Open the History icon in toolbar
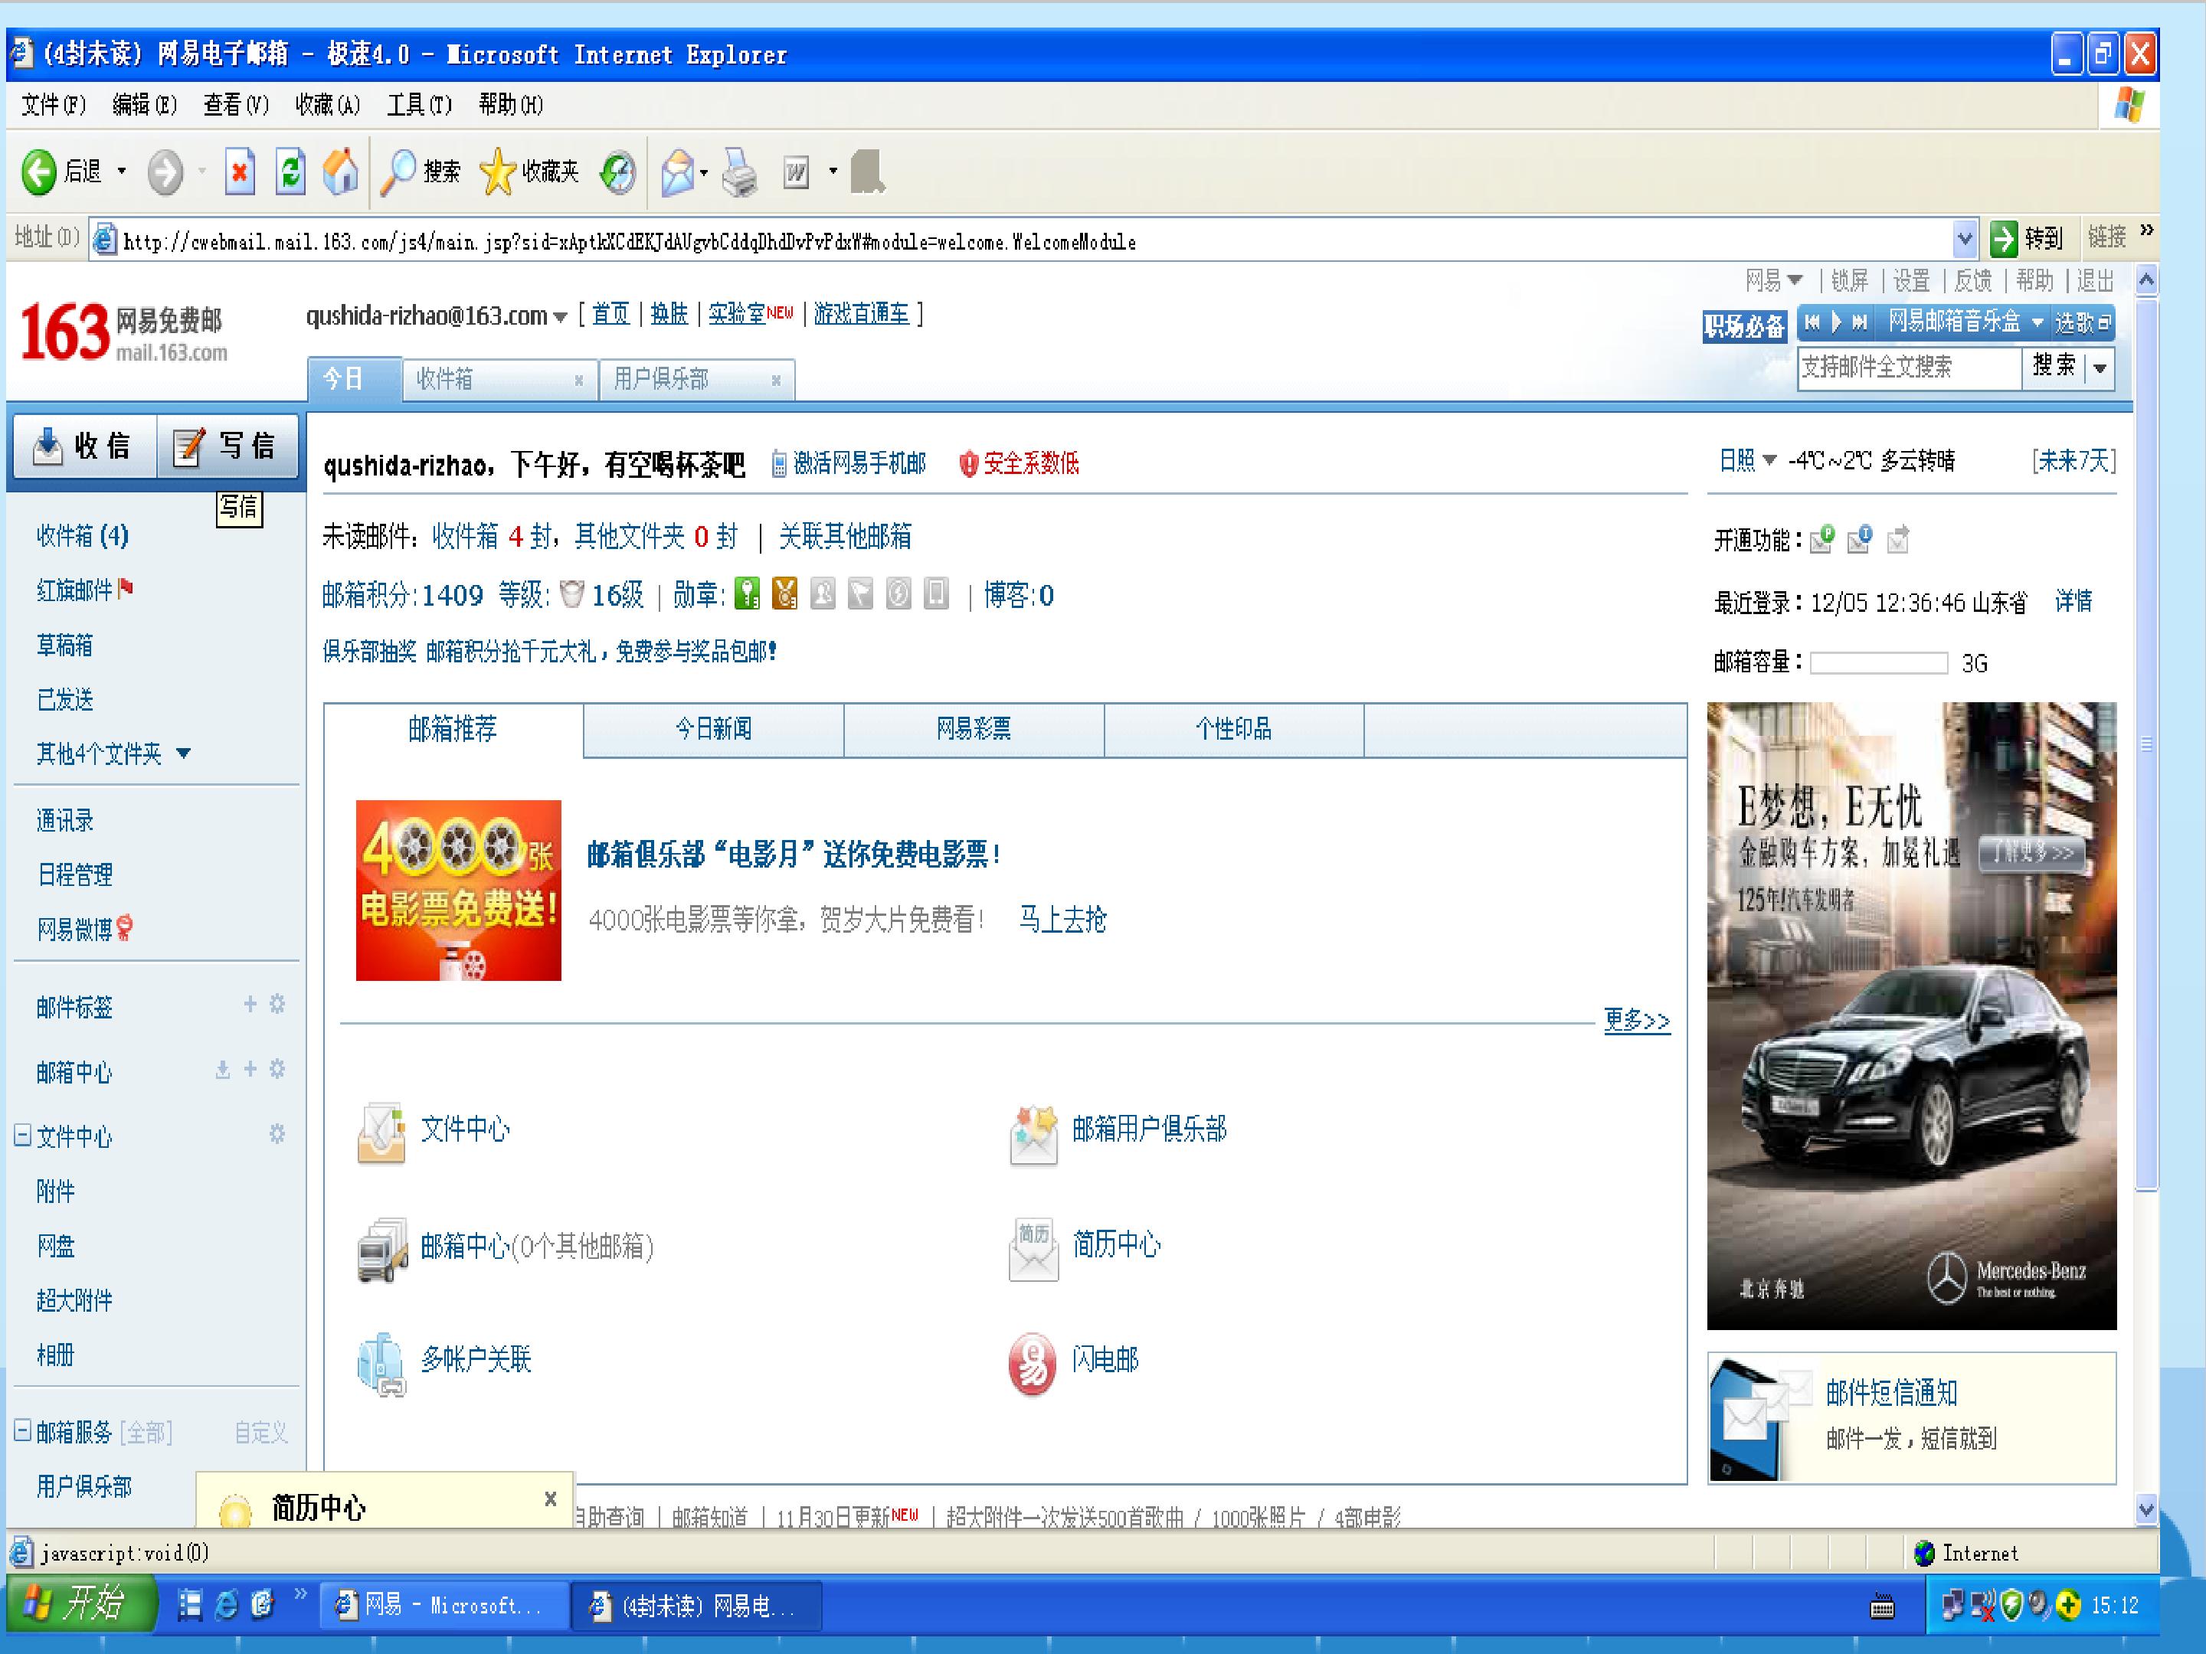Viewport: 2206px width, 1654px height. coord(617,172)
